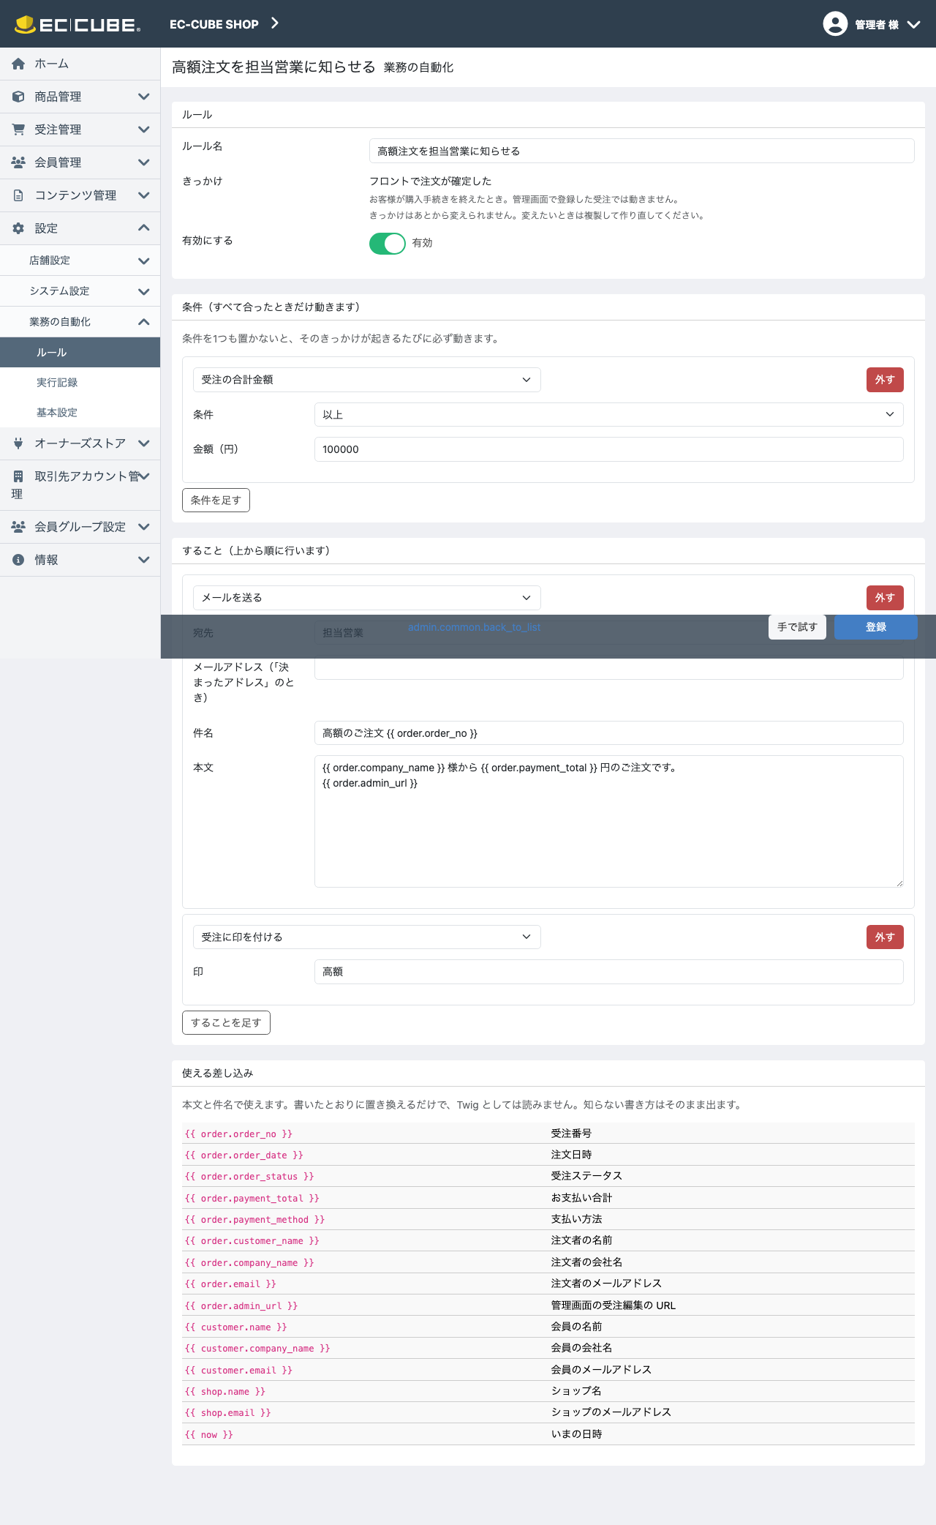The height and width of the screenshot is (1525, 936).
Task: Open the メールを送る action dropdown
Action: pos(367,598)
